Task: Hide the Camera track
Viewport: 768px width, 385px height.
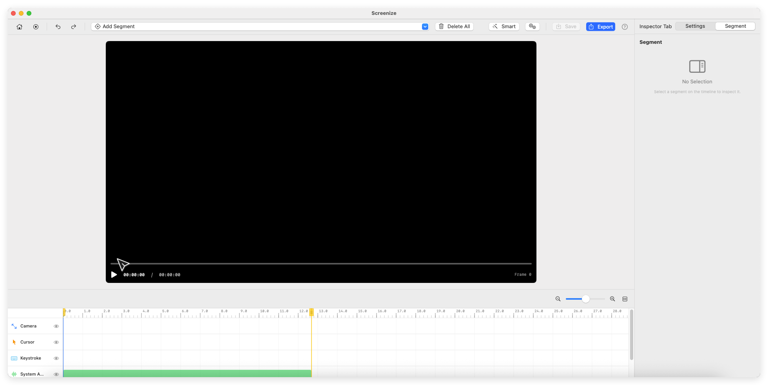Action: tap(56, 326)
